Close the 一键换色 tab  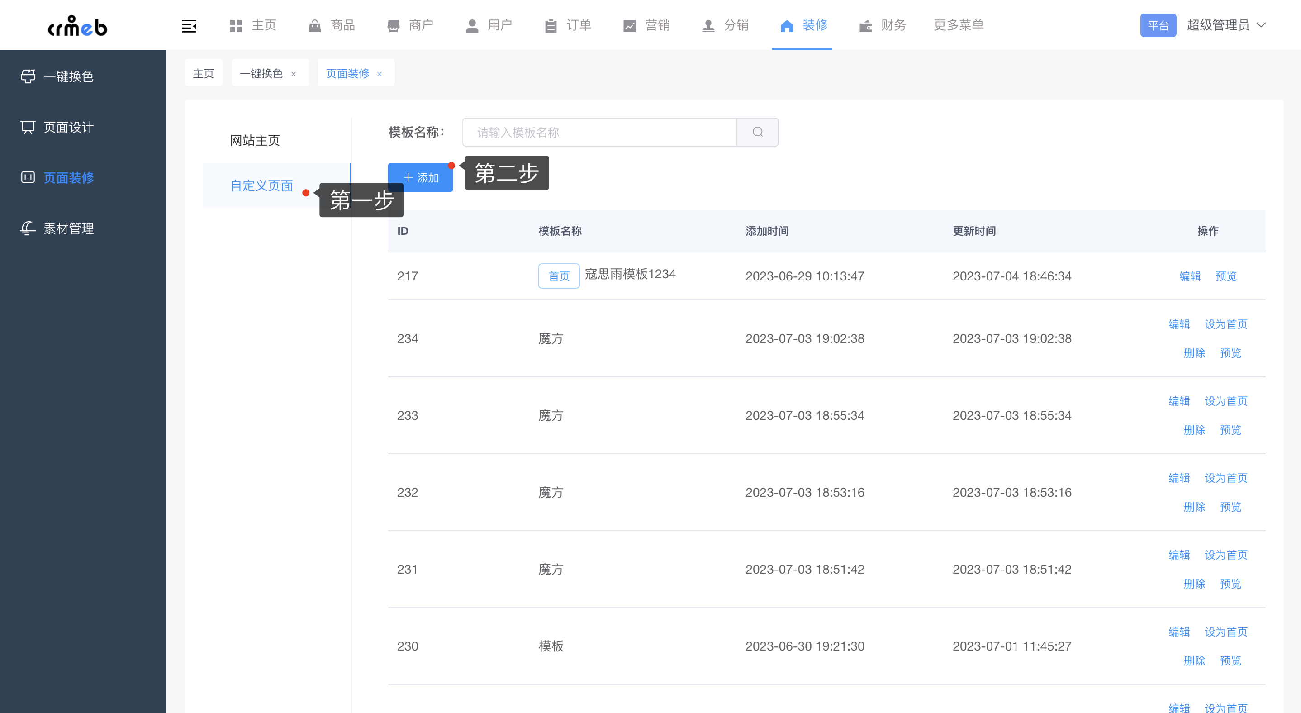294,74
